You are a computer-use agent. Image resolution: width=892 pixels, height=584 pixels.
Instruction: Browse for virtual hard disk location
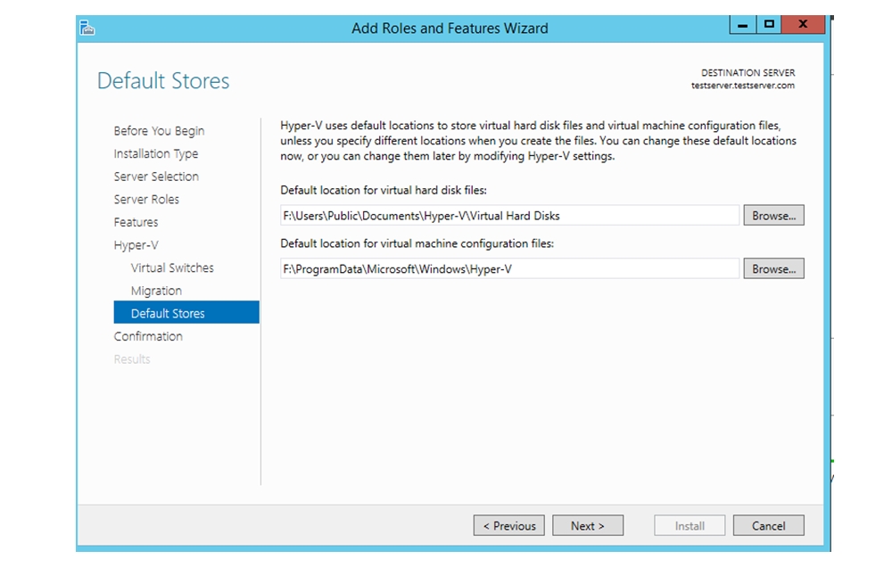pyautogui.click(x=772, y=216)
